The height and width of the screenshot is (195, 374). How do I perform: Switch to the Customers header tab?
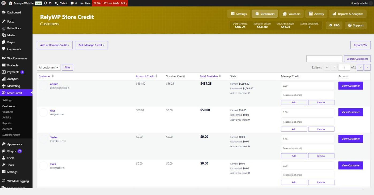pyautogui.click(x=265, y=14)
